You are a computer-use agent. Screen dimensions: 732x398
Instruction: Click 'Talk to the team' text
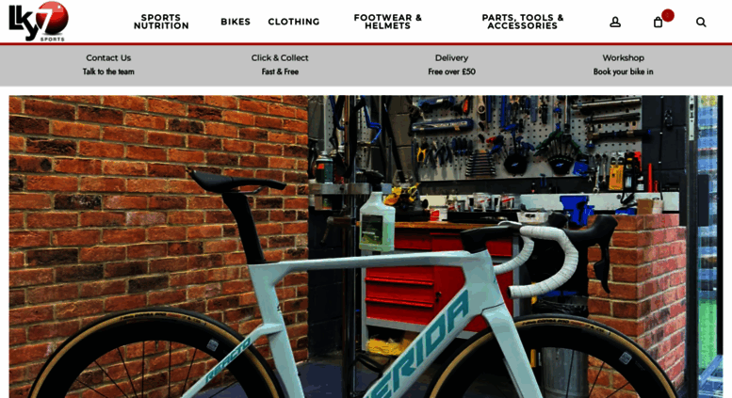108,72
